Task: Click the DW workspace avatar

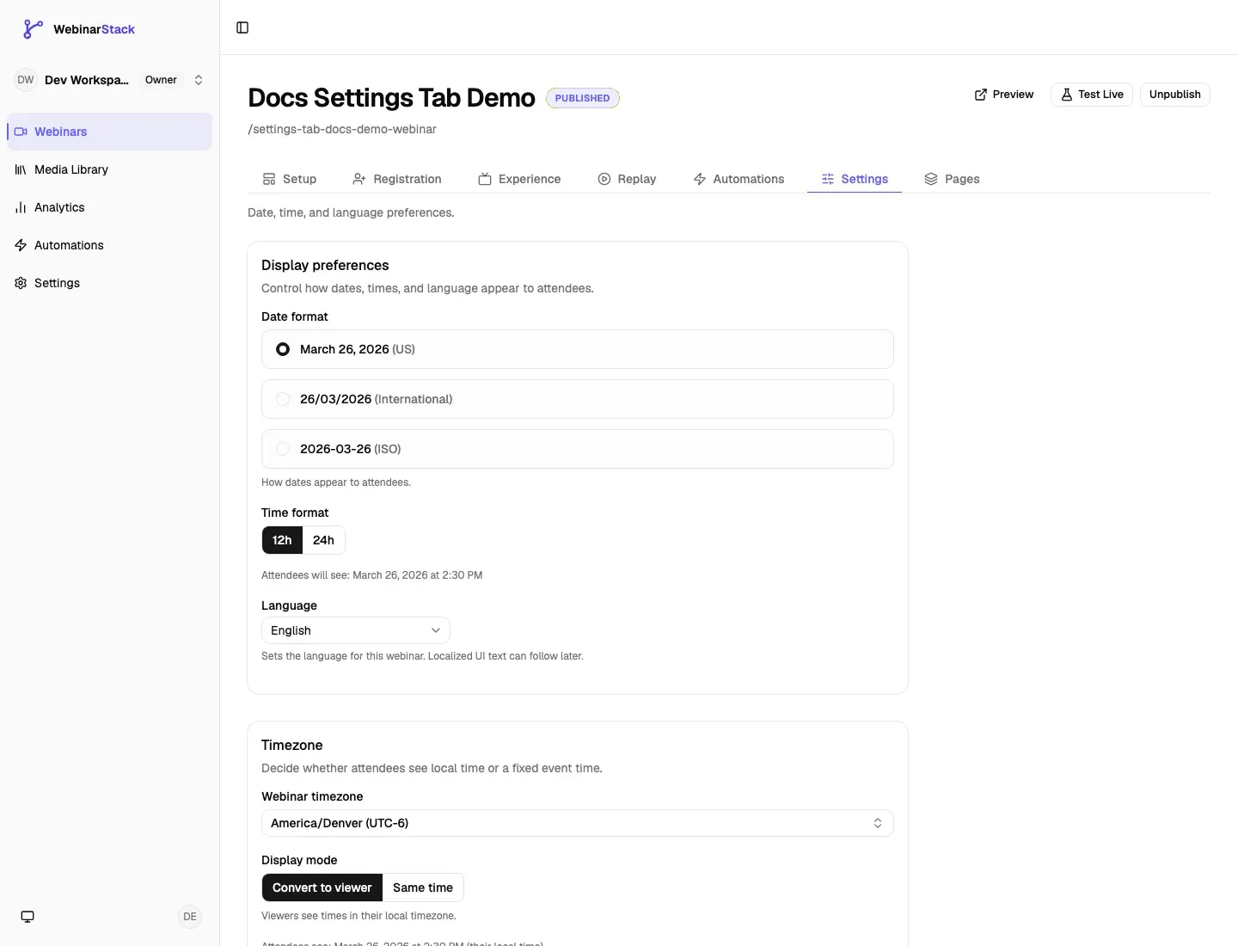Action: [x=26, y=80]
